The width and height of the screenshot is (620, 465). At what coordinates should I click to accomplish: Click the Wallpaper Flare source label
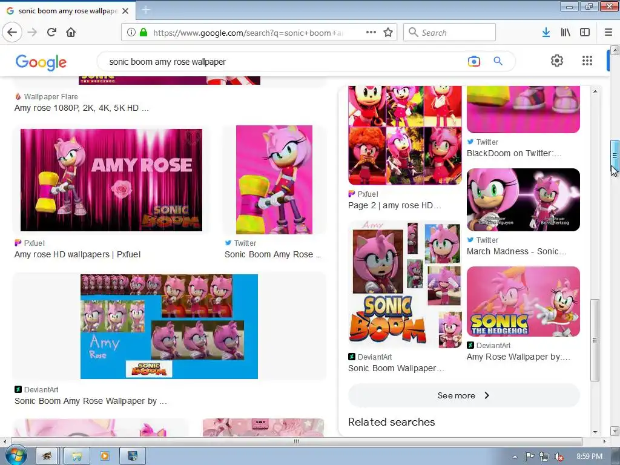(x=51, y=96)
